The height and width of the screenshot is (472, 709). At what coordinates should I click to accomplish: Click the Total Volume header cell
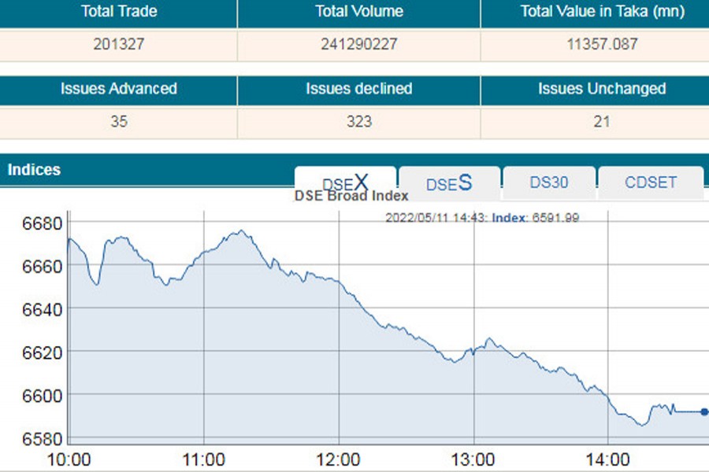358,12
